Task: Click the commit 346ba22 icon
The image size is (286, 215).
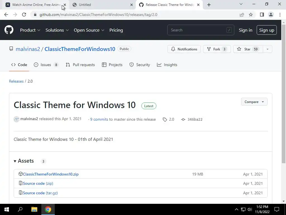Action: coord(183,119)
